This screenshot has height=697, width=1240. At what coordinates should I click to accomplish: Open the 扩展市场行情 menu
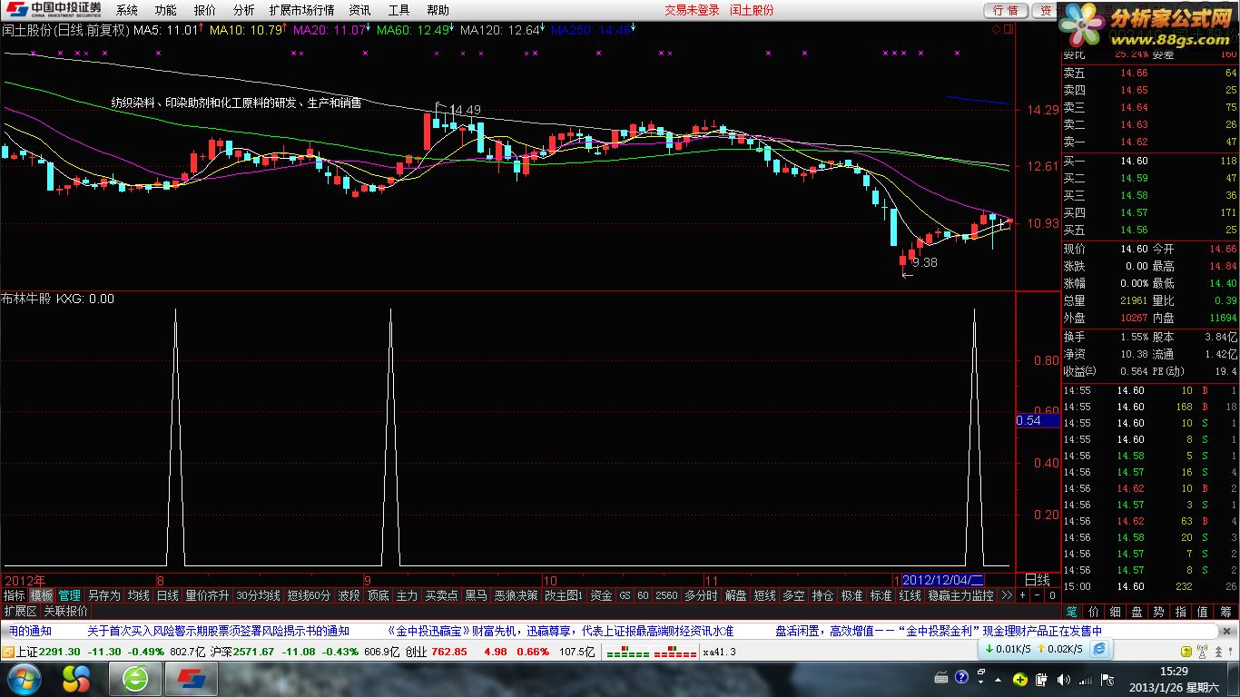(x=302, y=10)
